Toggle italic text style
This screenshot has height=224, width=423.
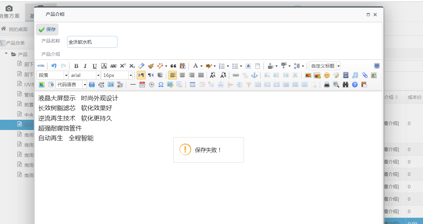click(x=85, y=66)
